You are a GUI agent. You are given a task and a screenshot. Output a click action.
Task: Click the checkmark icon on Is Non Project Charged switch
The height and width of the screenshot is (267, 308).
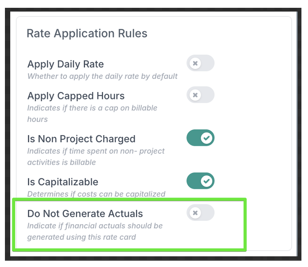point(207,138)
